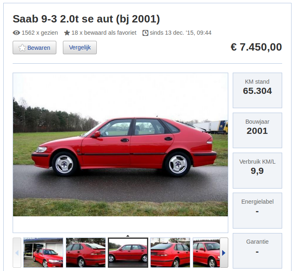This screenshot has height=271, width=294.
Task: Click the Garantie tile
Action: coord(257,251)
